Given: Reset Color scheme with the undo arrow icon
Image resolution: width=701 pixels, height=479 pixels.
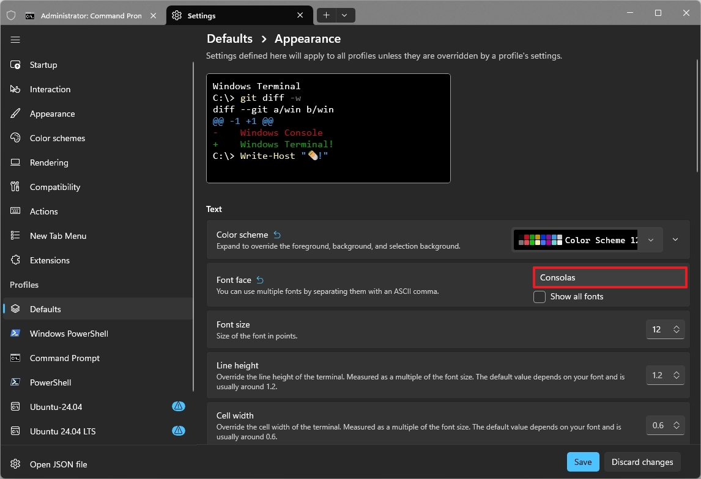Looking at the screenshot, I should 277,235.
